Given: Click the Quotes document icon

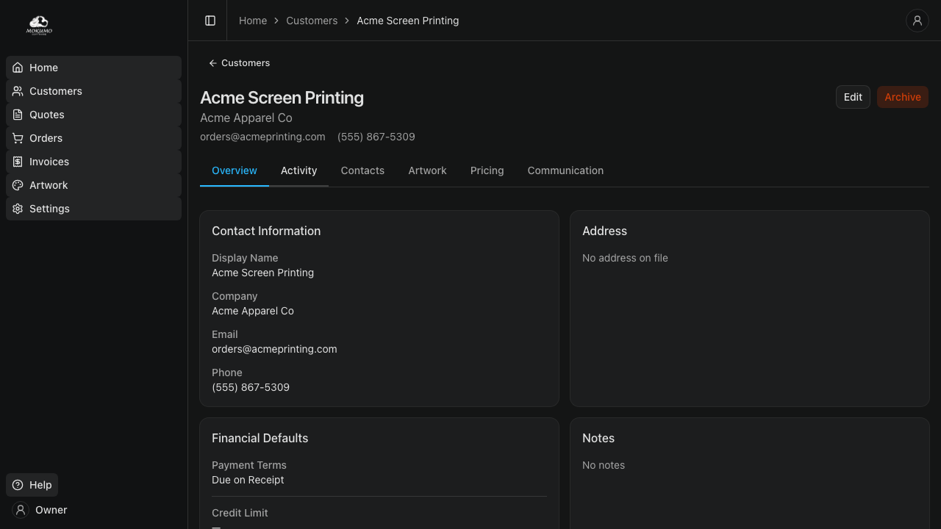Looking at the screenshot, I should point(18,115).
